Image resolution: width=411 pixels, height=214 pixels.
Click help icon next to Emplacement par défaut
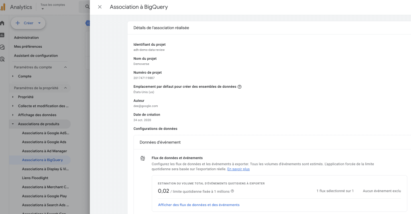pos(239,87)
